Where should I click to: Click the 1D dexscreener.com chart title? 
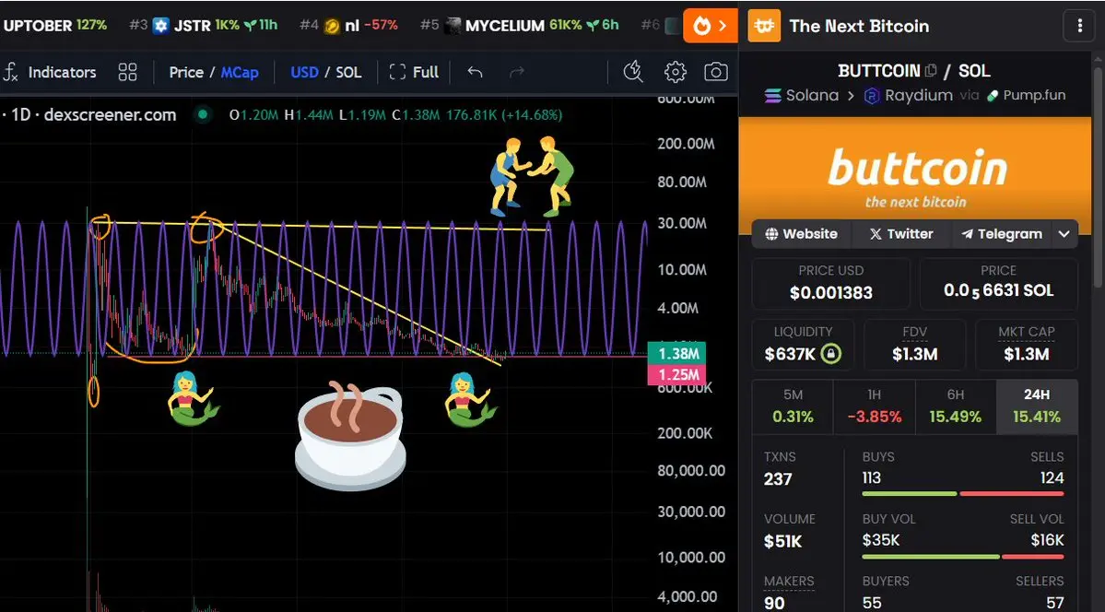pyautogui.click(x=94, y=115)
